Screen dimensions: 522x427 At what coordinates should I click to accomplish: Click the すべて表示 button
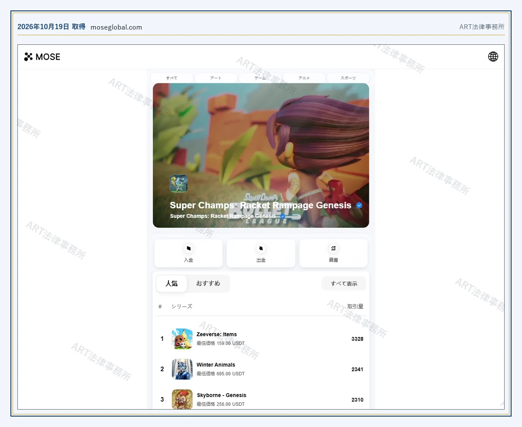344,284
